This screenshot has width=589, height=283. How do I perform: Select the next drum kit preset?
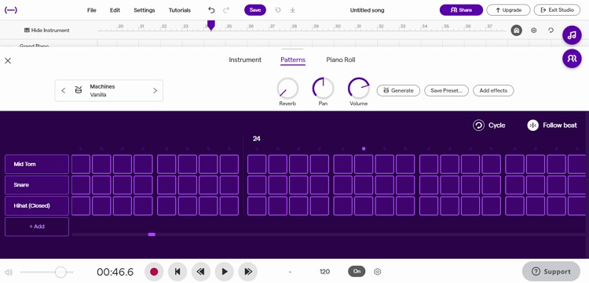click(x=155, y=90)
